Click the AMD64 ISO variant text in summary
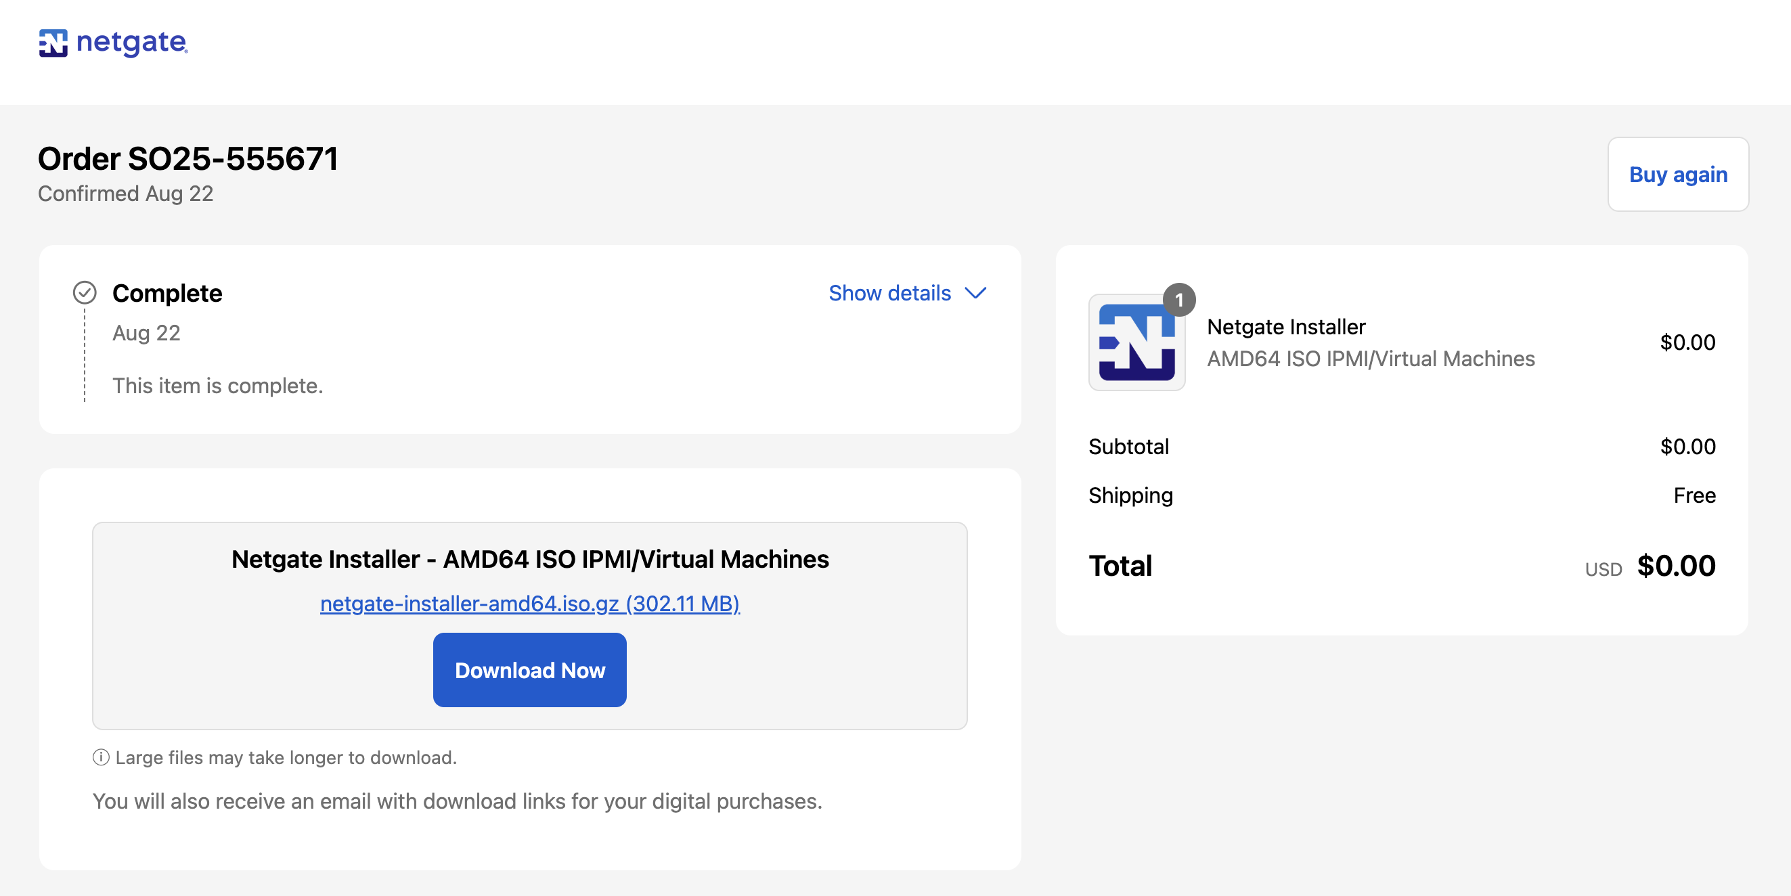This screenshot has height=896, width=1791. click(1371, 359)
